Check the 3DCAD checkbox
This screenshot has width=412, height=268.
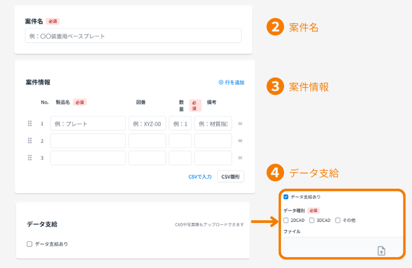311,220
